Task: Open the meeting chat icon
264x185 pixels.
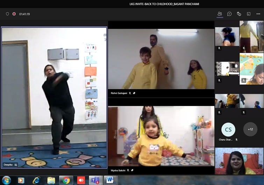Action: (229, 14)
